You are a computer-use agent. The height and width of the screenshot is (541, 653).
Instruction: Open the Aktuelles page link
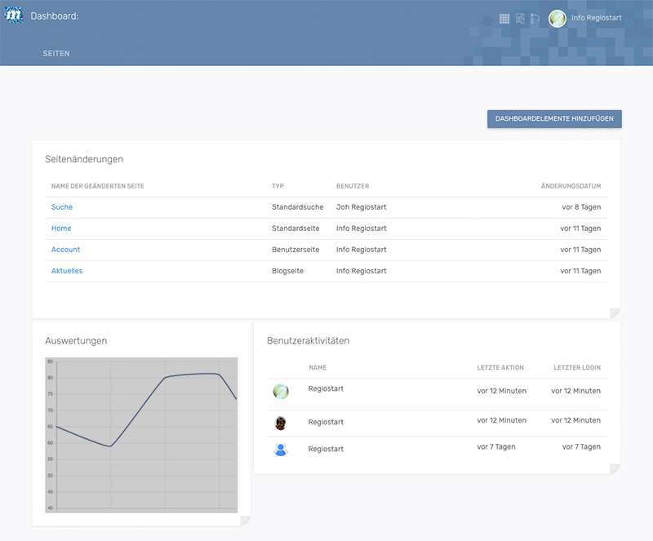67,271
